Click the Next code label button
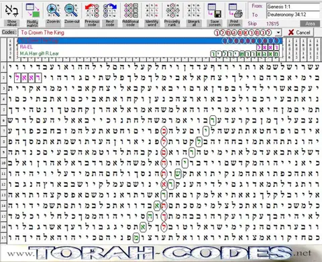 click(110, 23)
